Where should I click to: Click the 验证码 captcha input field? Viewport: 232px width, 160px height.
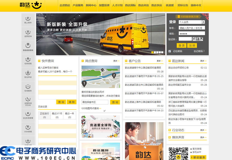185,39
